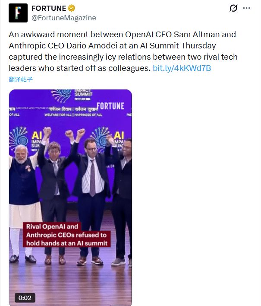
Task: Open the Grok explain icon
Action: [x=233, y=8]
